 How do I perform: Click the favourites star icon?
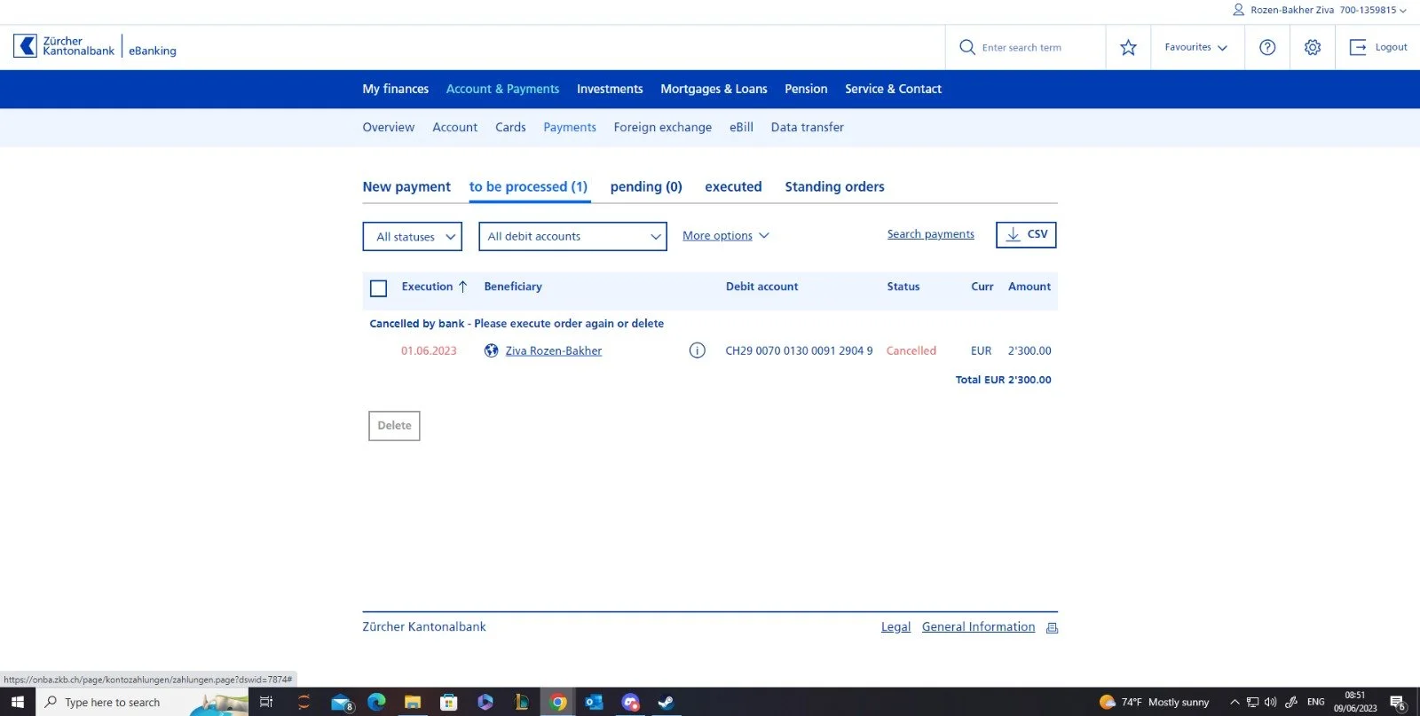pyautogui.click(x=1128, y=47)
